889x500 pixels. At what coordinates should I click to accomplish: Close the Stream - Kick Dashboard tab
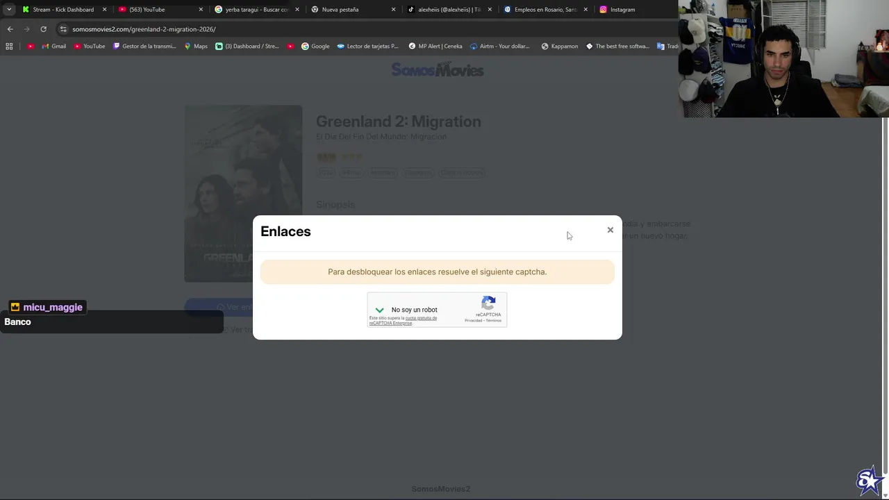tap(105, 10)
